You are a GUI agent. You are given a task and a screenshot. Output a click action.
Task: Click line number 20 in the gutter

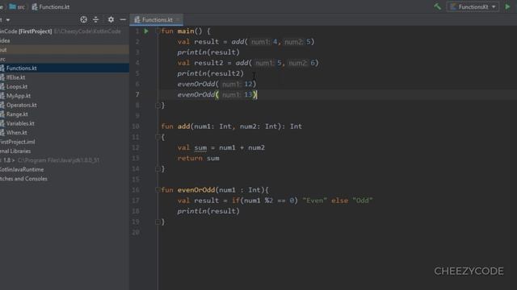136,232
